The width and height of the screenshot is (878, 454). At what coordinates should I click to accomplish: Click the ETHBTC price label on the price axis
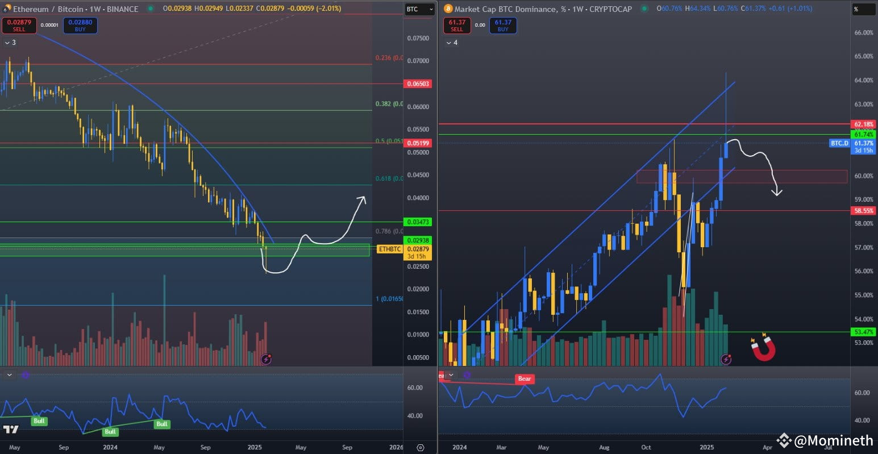[x=389, y=249]
